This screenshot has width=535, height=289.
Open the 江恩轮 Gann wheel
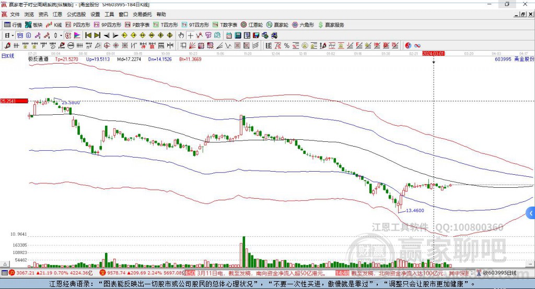click(x=252, y=25)
